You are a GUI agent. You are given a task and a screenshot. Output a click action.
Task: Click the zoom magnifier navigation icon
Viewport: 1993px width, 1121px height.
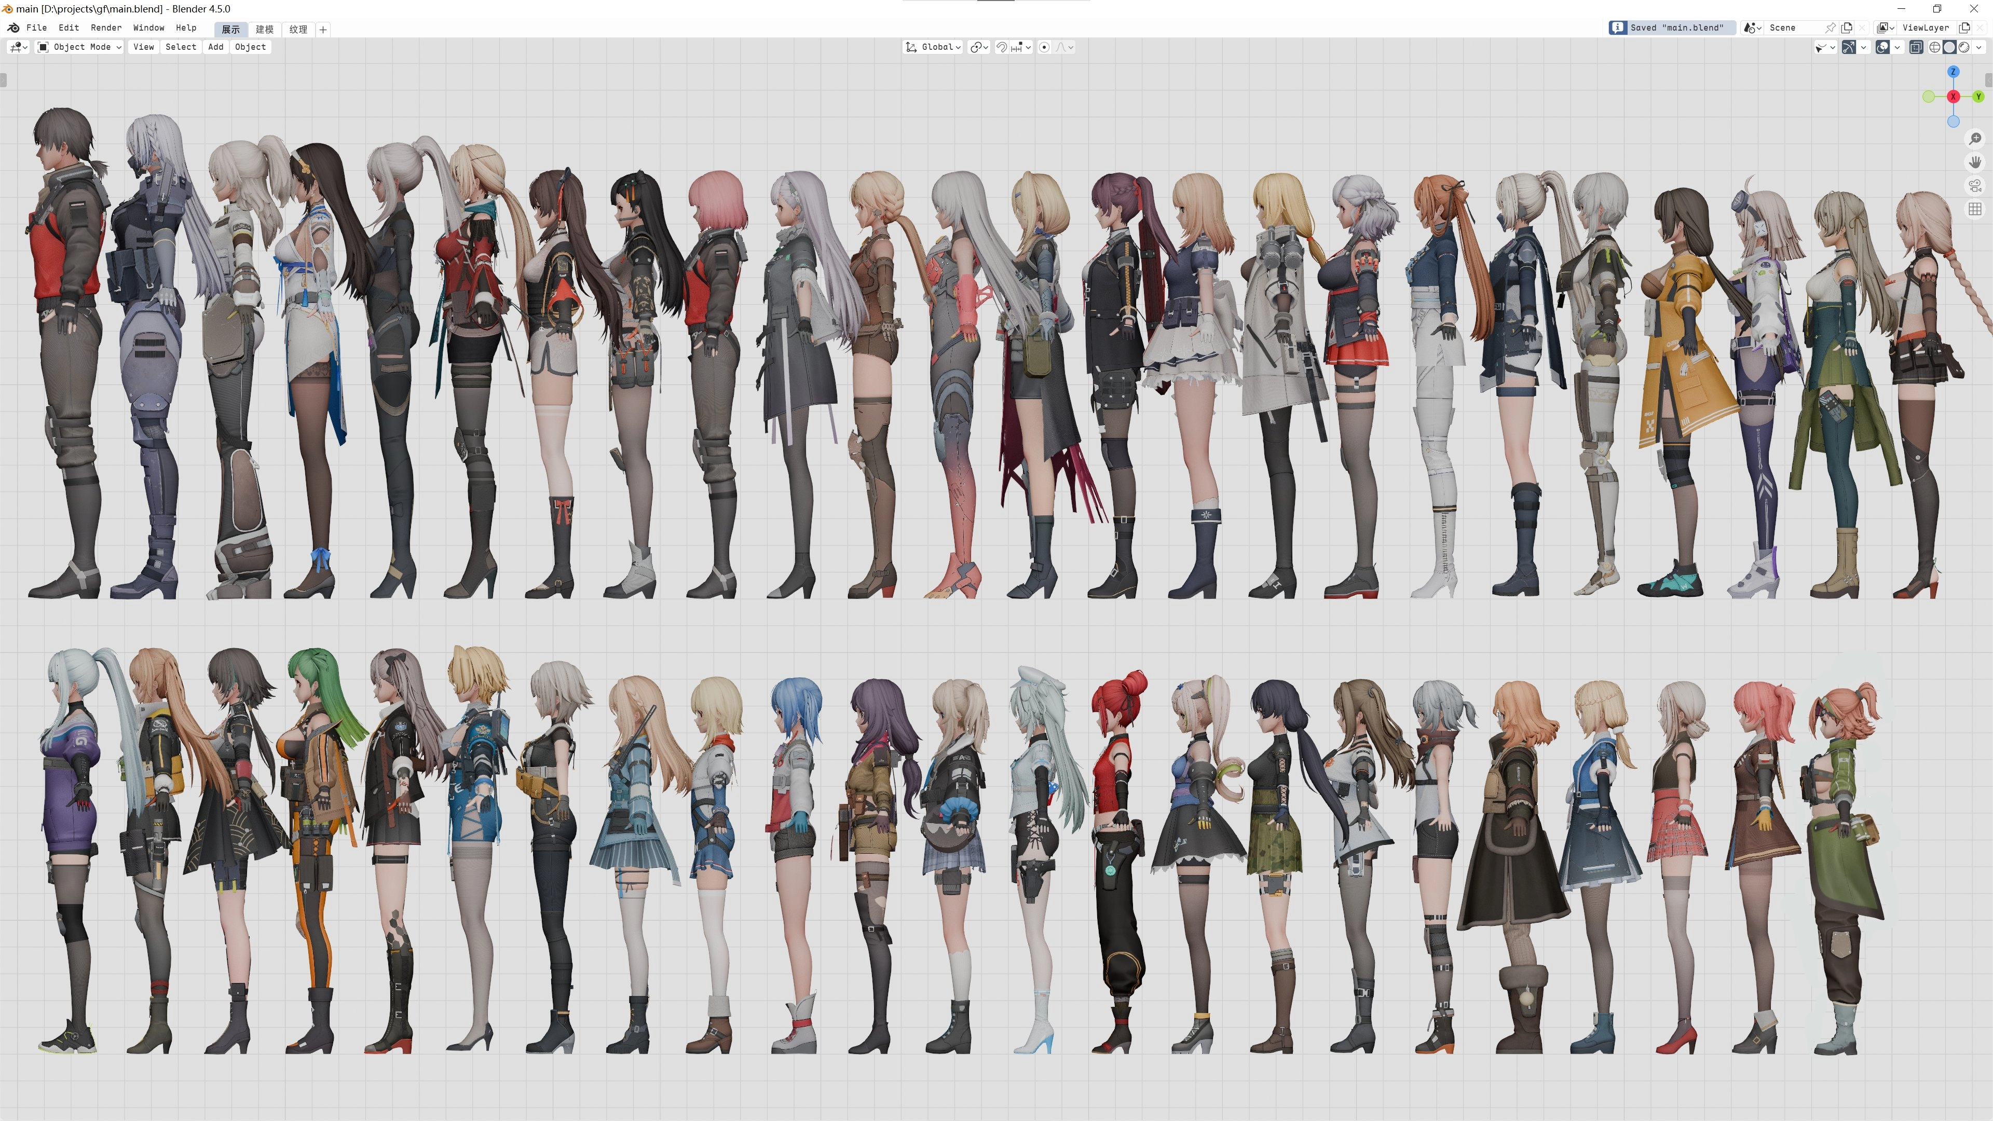pyautogui.click(x=1975, y=139)
